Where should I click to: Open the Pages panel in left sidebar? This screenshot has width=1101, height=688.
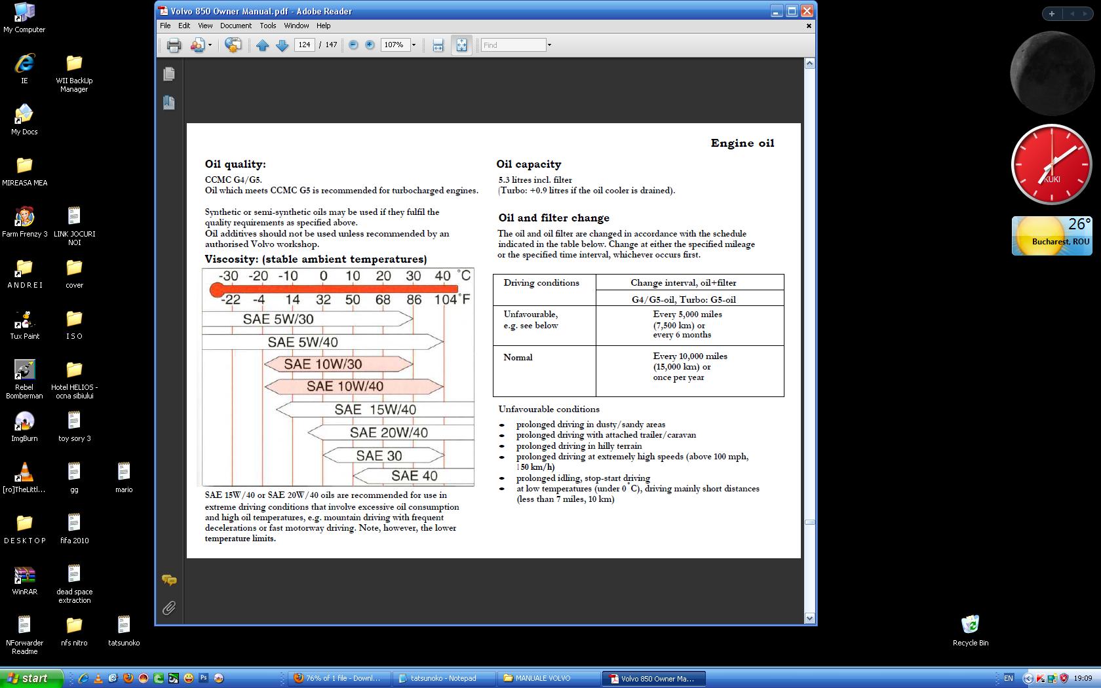point(169,74)
